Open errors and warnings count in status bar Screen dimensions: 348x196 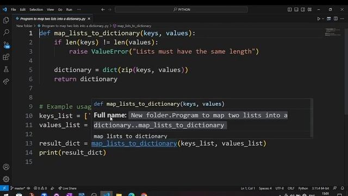point(40,188)
